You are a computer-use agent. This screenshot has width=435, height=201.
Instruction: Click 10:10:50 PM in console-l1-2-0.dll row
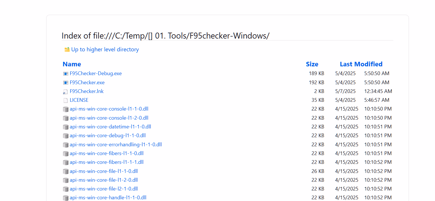click(x=378, y=118)
